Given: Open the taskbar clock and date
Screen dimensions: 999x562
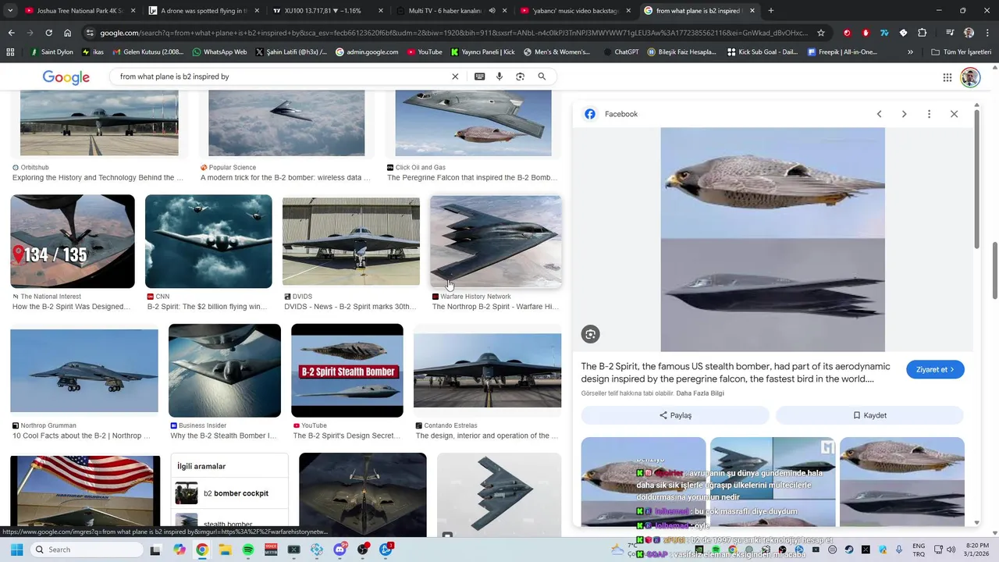Looking at the screenshot, I should coord(978,550).
